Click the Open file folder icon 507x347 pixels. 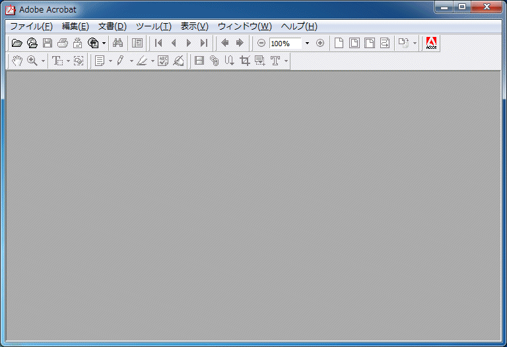(x=17, y=44)
